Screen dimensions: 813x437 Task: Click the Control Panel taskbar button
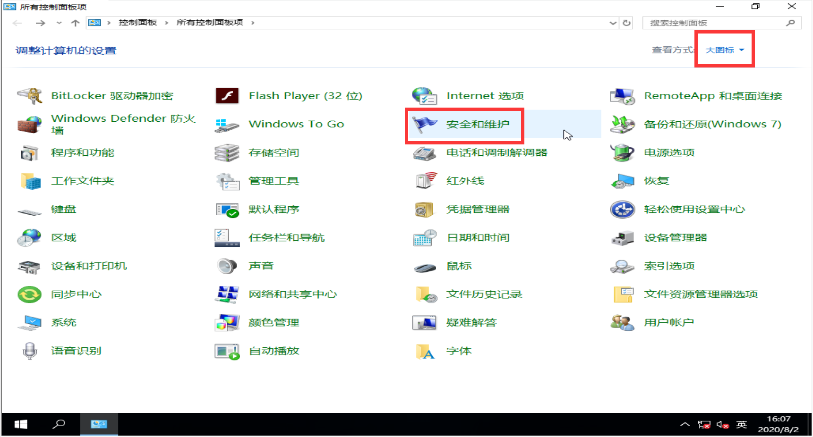click(x=99, y=424)
